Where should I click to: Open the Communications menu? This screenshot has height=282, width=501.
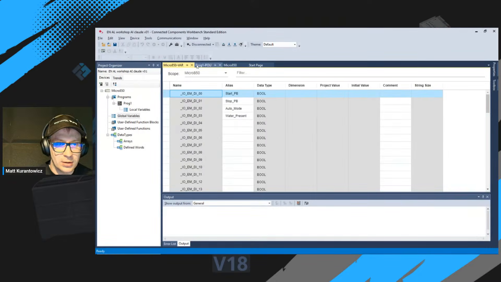click(x=169, y=38)
